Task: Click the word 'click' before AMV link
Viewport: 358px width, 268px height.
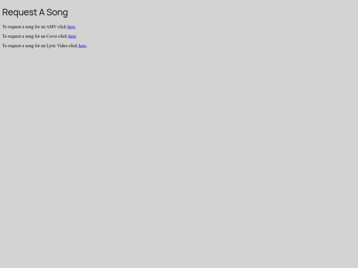Action: point(62,27)
